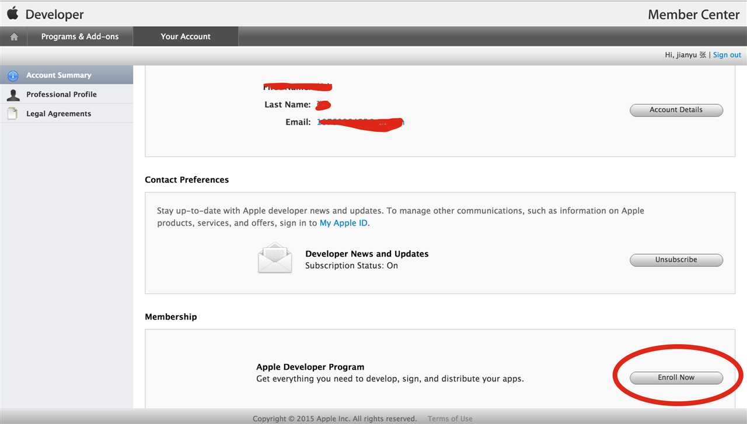Image resolution: width=747 pixels, height=424 pixels.
Task: Open the Terms of Use link
Action: pos(450,419)
